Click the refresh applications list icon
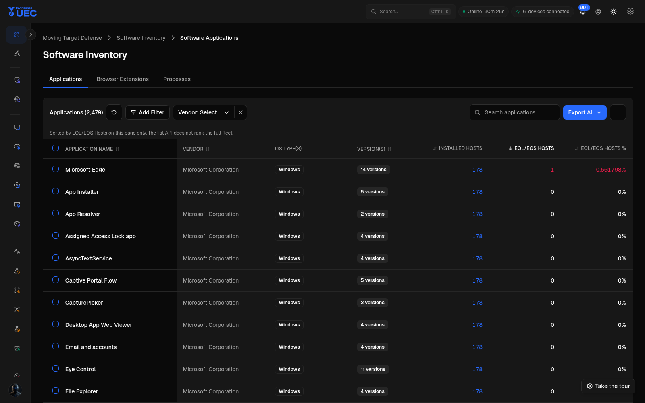The image size is (645, 403). pos(114,112)
